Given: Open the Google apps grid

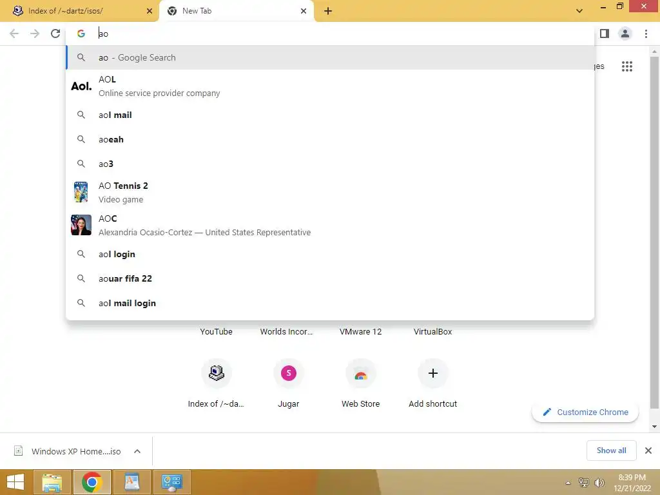Looking at the screenshot, I should tap(626, 66).
